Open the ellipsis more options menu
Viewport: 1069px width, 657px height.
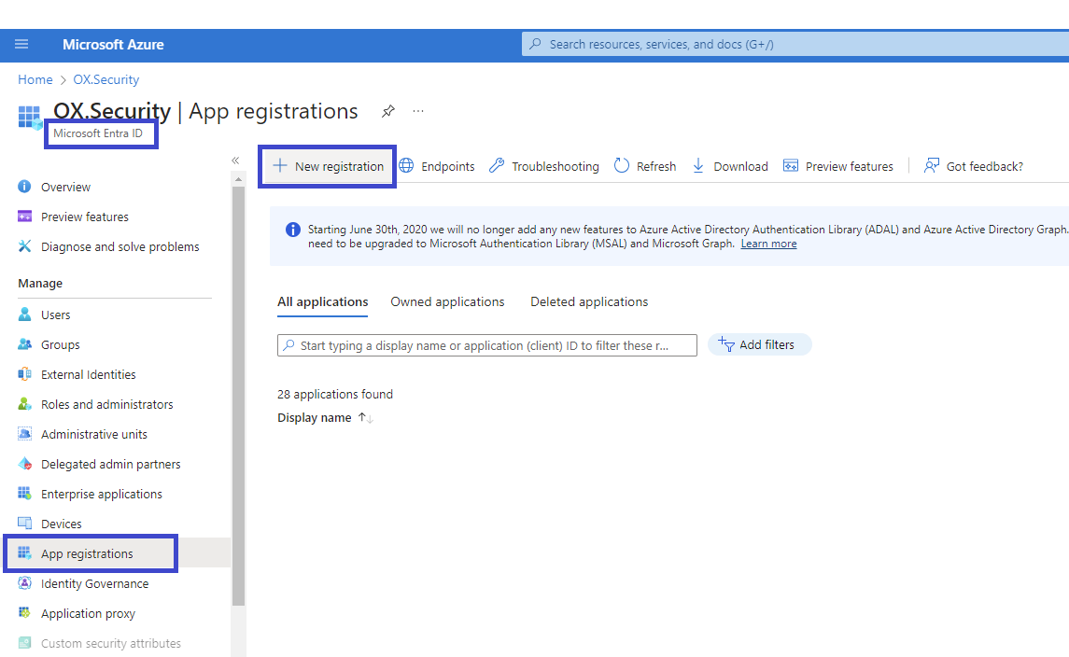(418, 111)
